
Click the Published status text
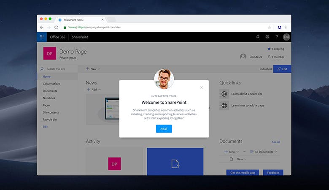coord(265,69)
